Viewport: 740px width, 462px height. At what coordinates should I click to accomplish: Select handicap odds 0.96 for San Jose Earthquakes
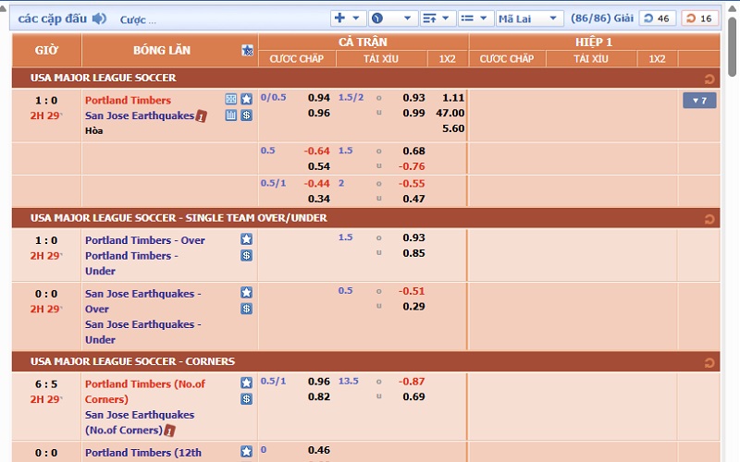point(318,113)
